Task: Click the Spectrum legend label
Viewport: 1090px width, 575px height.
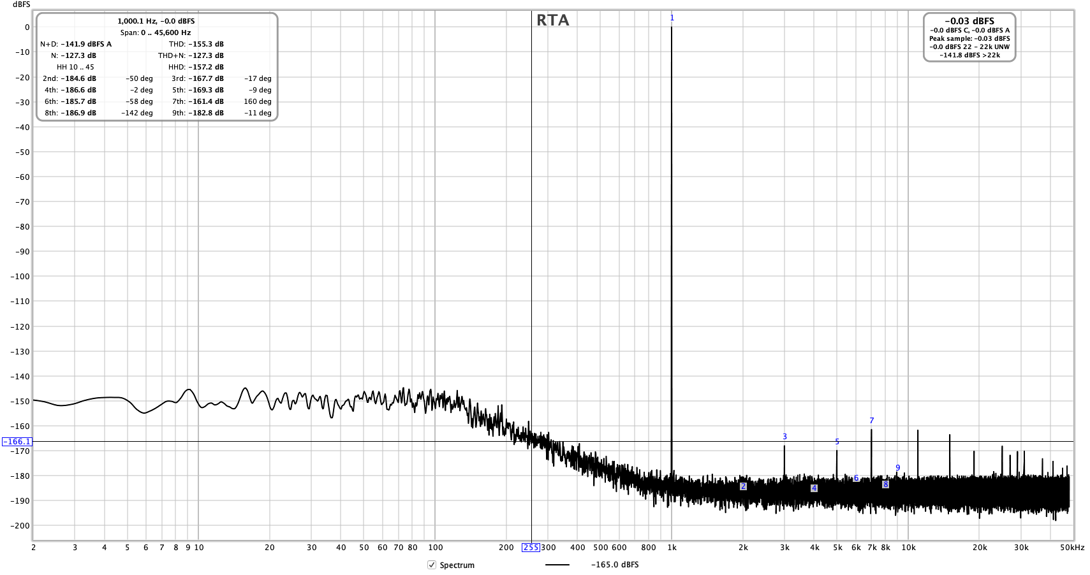Action: (x=457, y=565)
